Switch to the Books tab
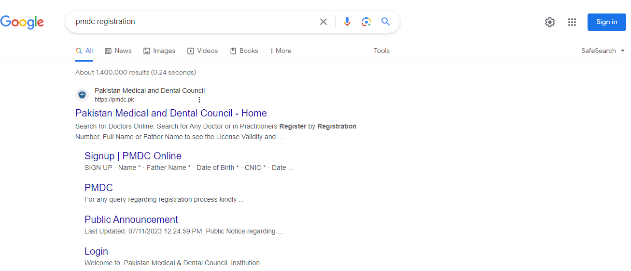Viewport: 631px width, 271px height. click(x=244, y=51)
